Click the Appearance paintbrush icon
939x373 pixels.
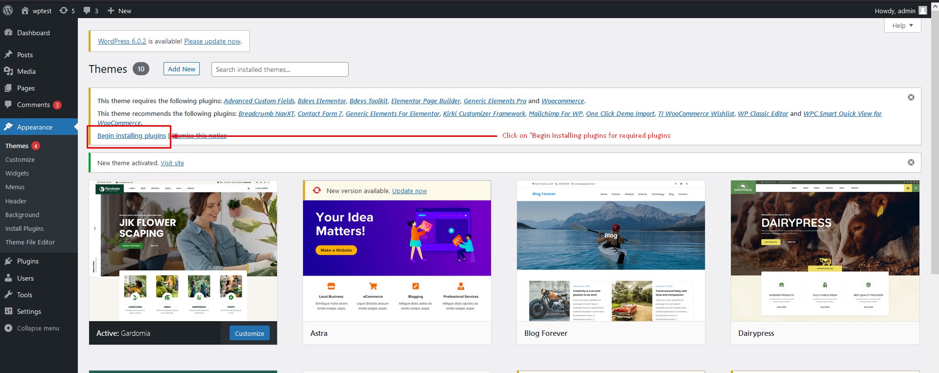click(8, 127)
